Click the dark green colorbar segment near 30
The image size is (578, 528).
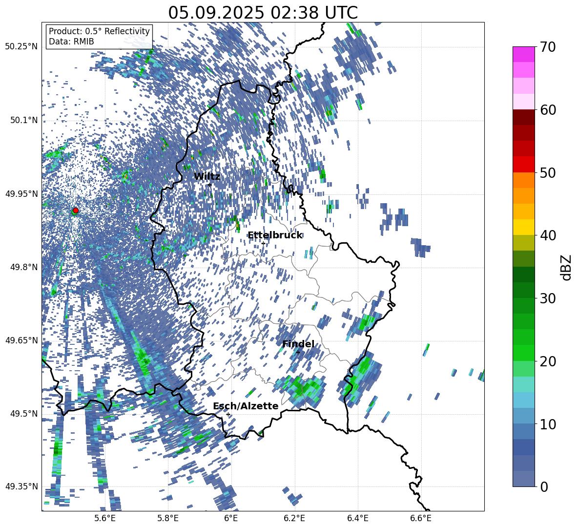click(x=523, y=290)
